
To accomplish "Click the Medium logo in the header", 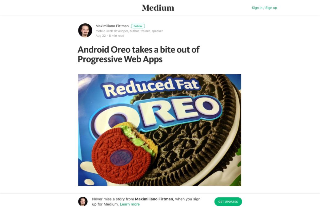I will click(158, 8).
